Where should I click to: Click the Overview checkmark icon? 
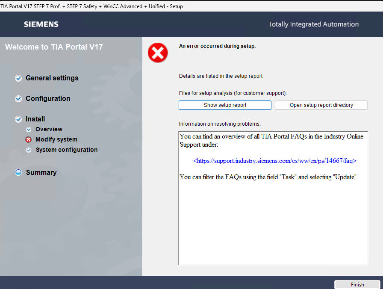(x=29, y=129)
